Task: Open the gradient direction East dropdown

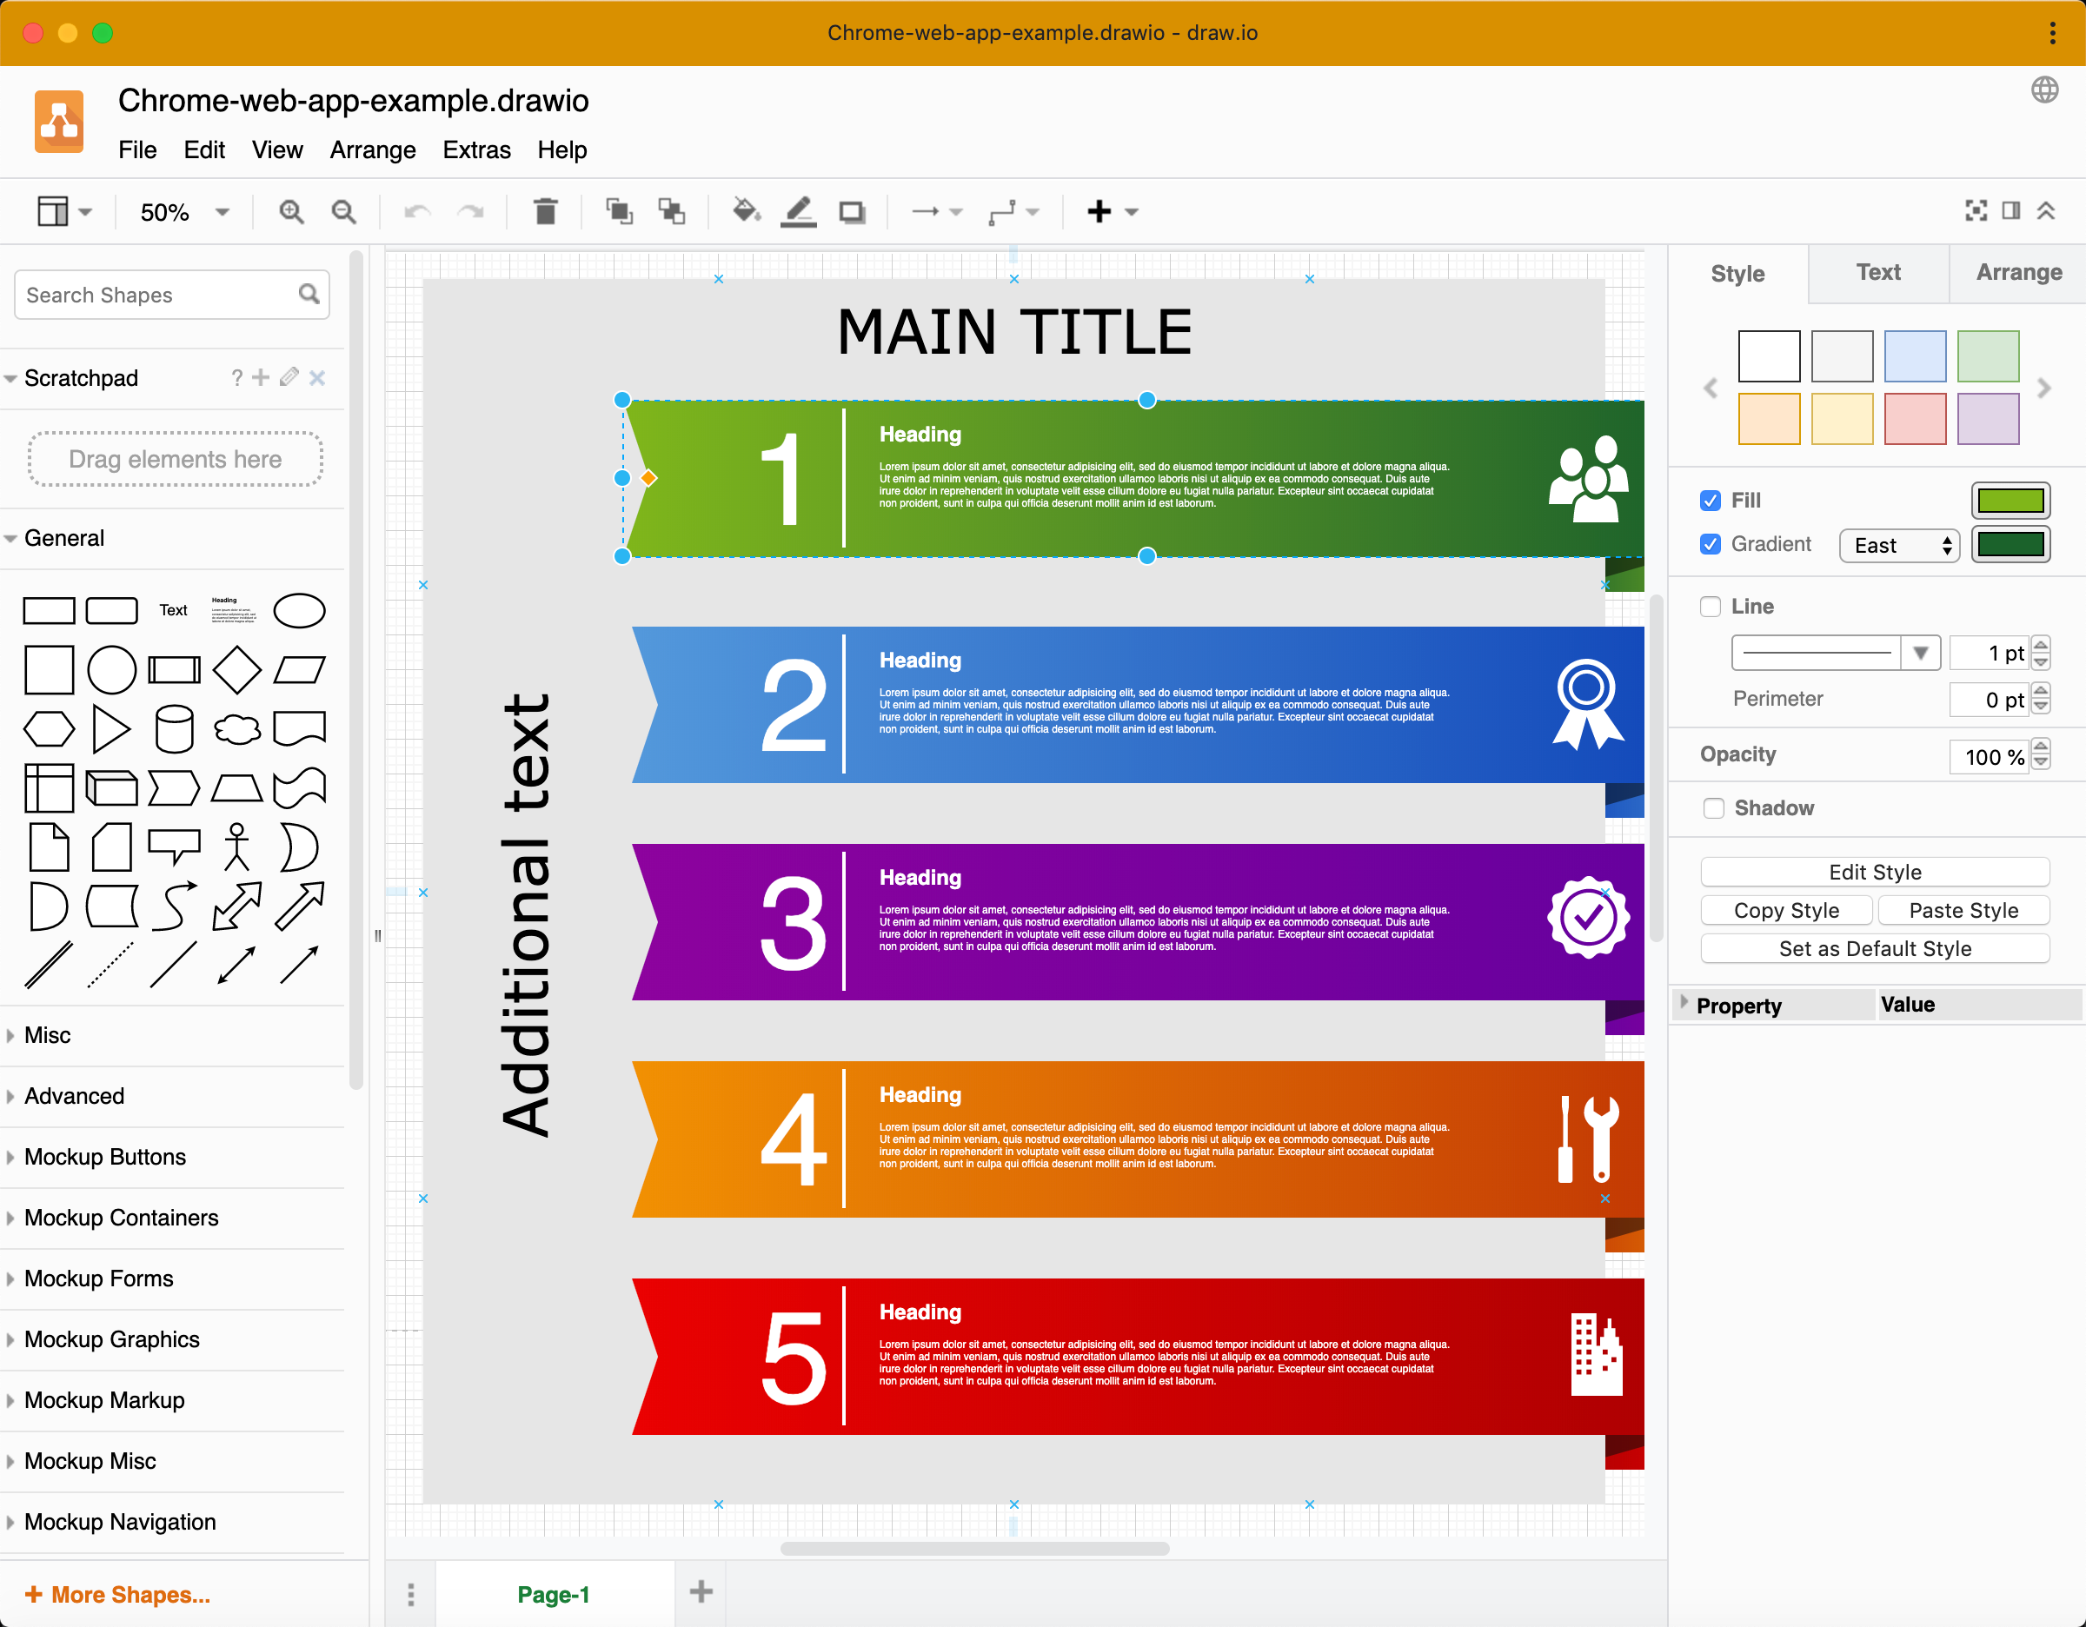Action: [1899, 545]
